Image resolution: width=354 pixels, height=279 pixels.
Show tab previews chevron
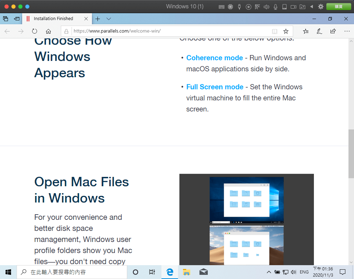pos(109,19)
